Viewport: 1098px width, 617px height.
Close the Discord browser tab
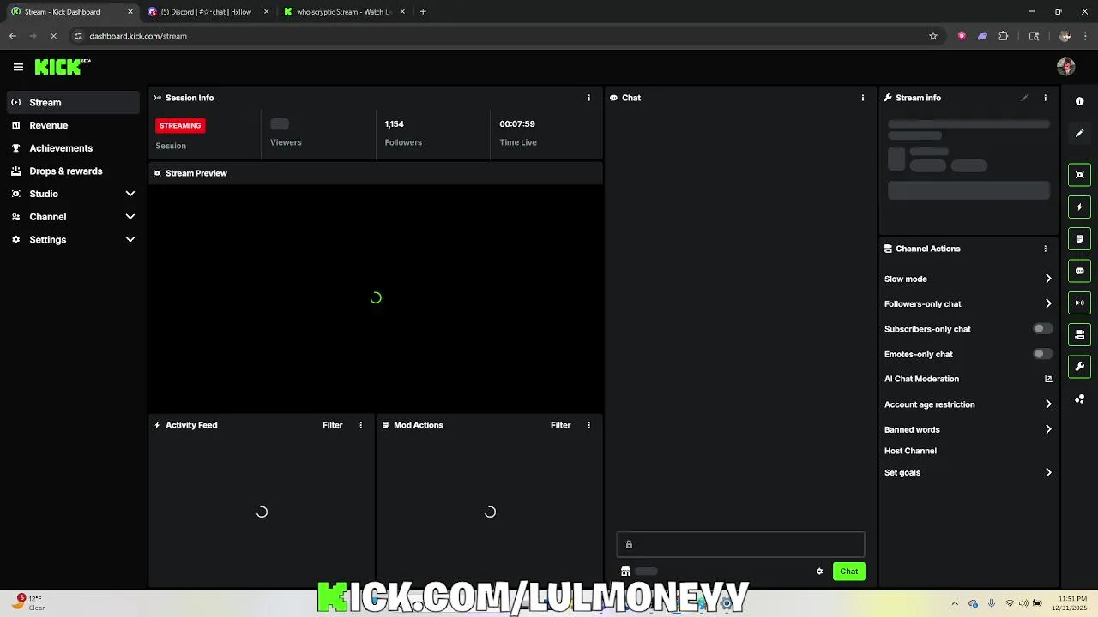click(266, 12)
